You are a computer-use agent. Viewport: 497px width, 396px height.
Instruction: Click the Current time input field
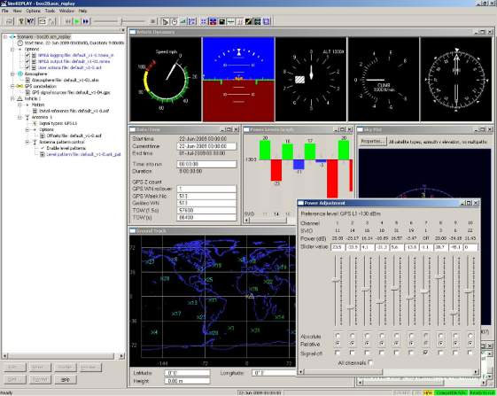206,146
